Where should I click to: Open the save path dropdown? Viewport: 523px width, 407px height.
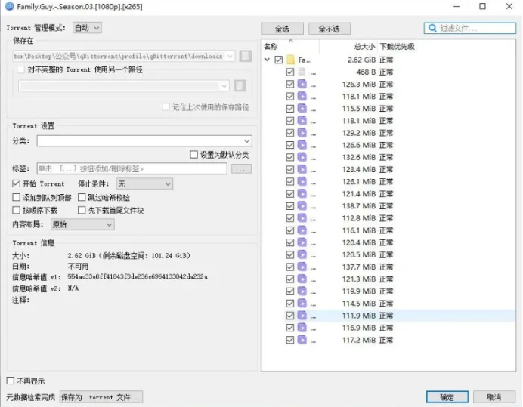(x=231, y=57)
